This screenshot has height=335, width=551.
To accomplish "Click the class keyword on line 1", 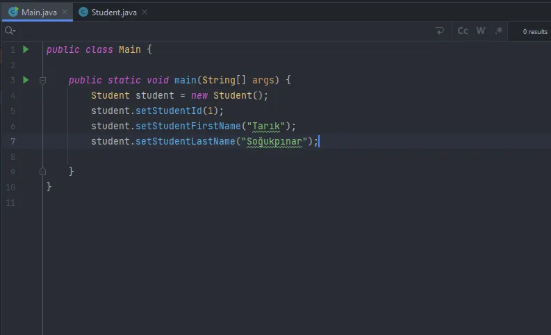I will [x=99, y=49].
